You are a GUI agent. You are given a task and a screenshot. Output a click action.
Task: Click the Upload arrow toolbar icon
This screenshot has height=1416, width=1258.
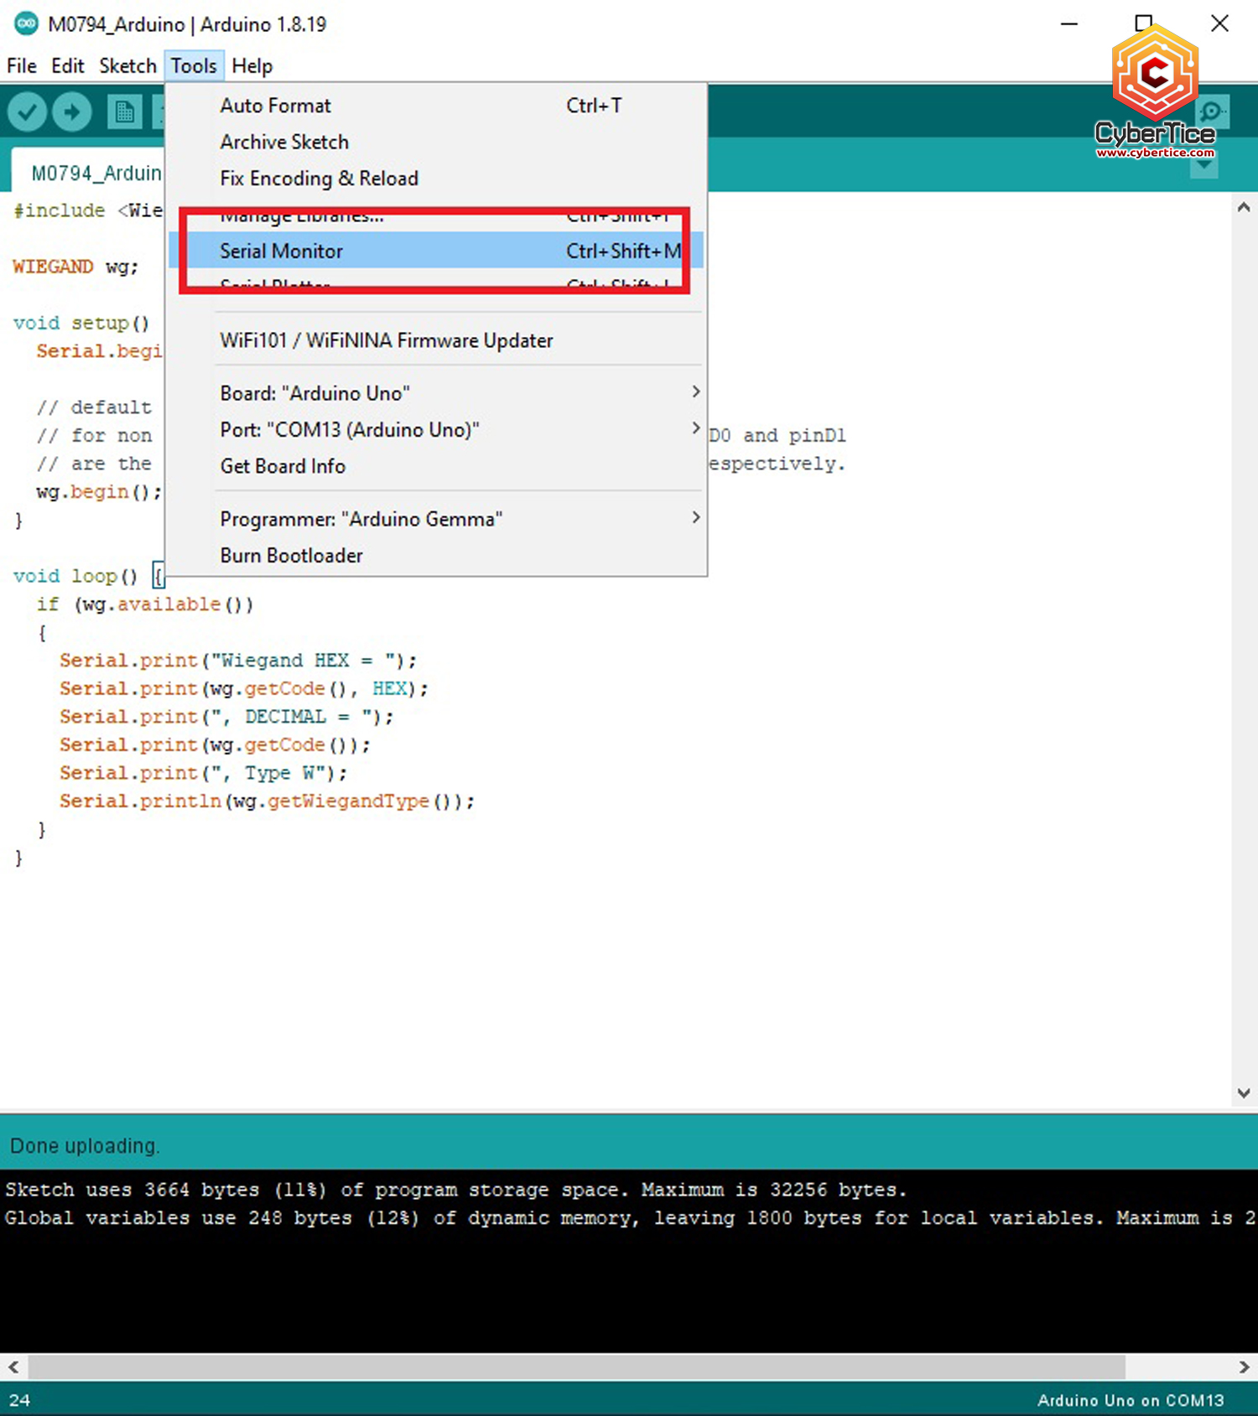tap(72, 112)
